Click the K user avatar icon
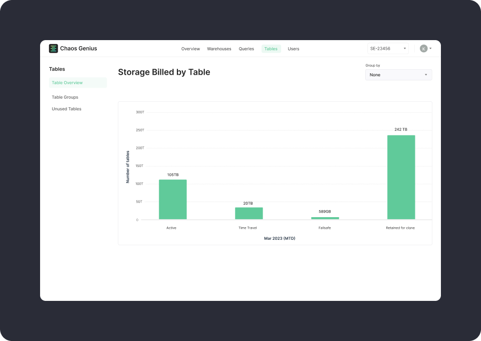Screen dimensions: 481x341 click(x=422, y=48)
